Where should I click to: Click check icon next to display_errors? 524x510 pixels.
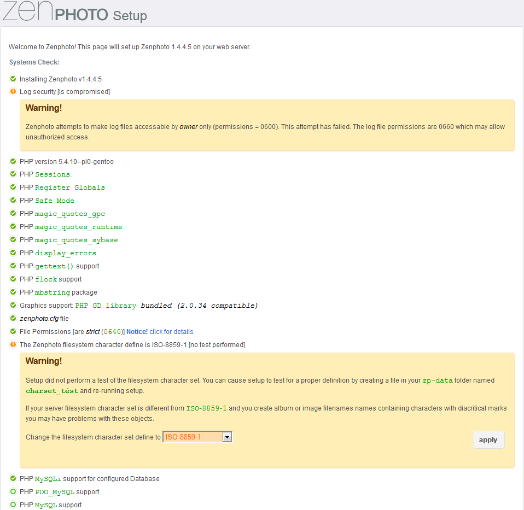tap(13, 253)
